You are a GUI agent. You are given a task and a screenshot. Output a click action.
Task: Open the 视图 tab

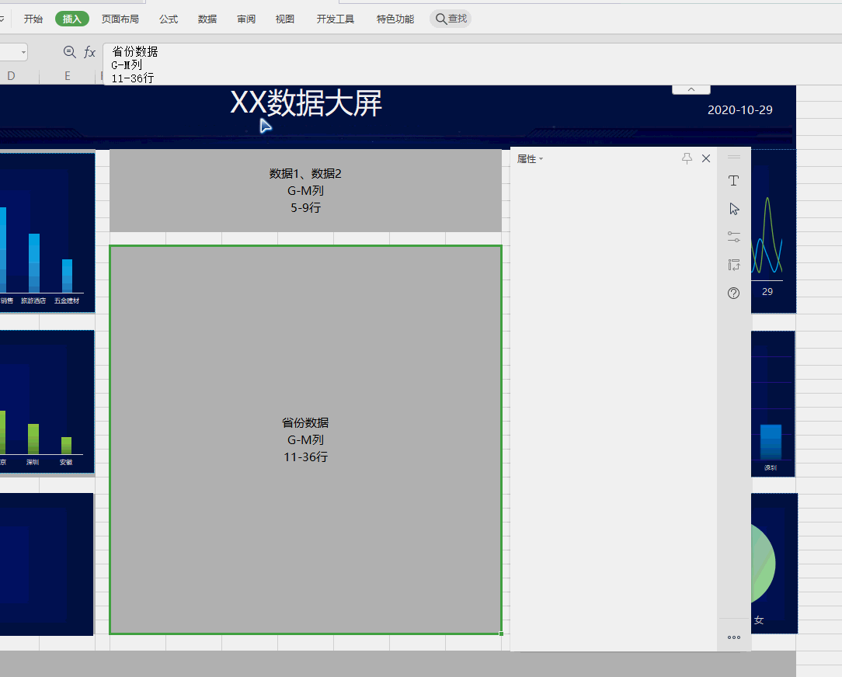pos(285,19)
